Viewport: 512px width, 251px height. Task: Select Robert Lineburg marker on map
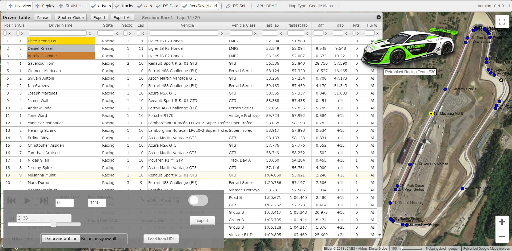(390, 203)
